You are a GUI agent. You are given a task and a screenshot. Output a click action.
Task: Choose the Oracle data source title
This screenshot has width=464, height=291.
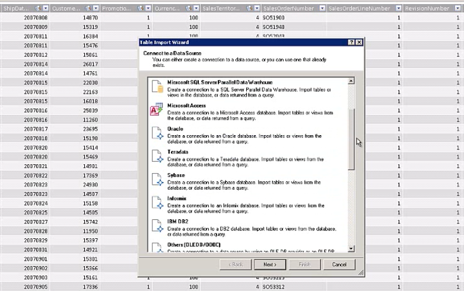pos(175,129)
